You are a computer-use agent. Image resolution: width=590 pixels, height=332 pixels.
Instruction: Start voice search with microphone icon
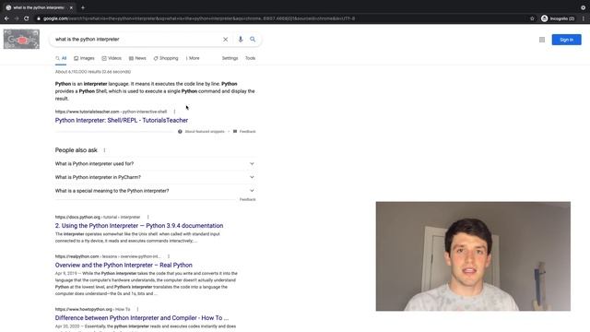[x=241, y=39]
